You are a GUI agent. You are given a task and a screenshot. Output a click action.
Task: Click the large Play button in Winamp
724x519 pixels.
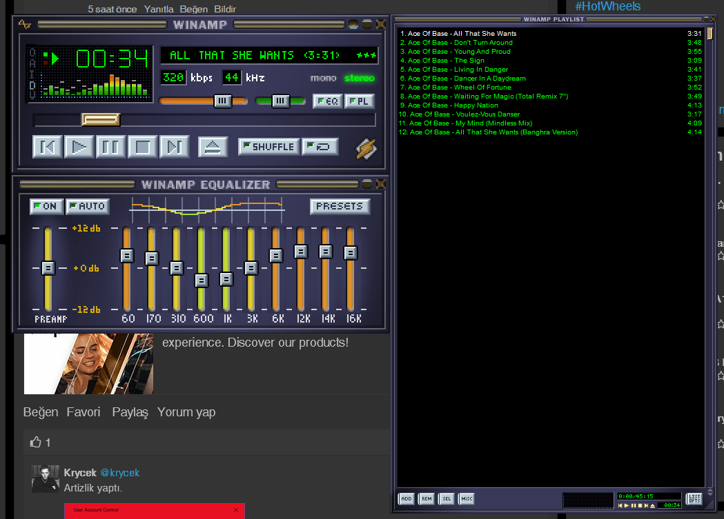(x=79, y=147)
